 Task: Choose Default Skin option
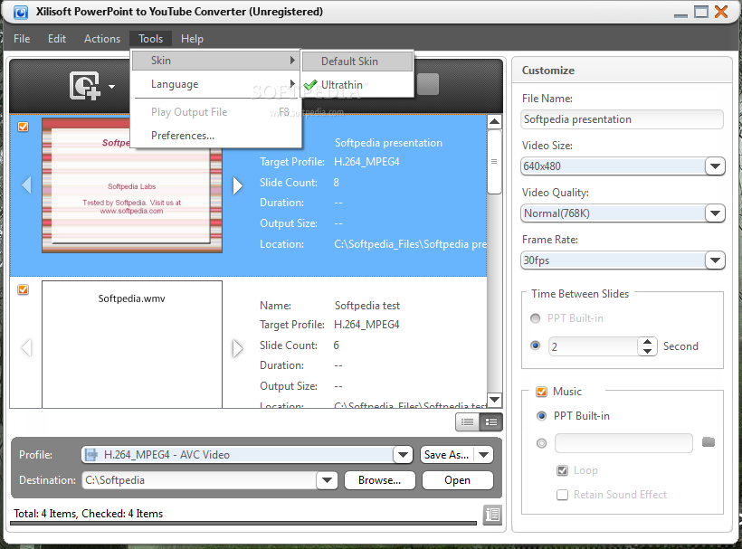click(357, 62)
